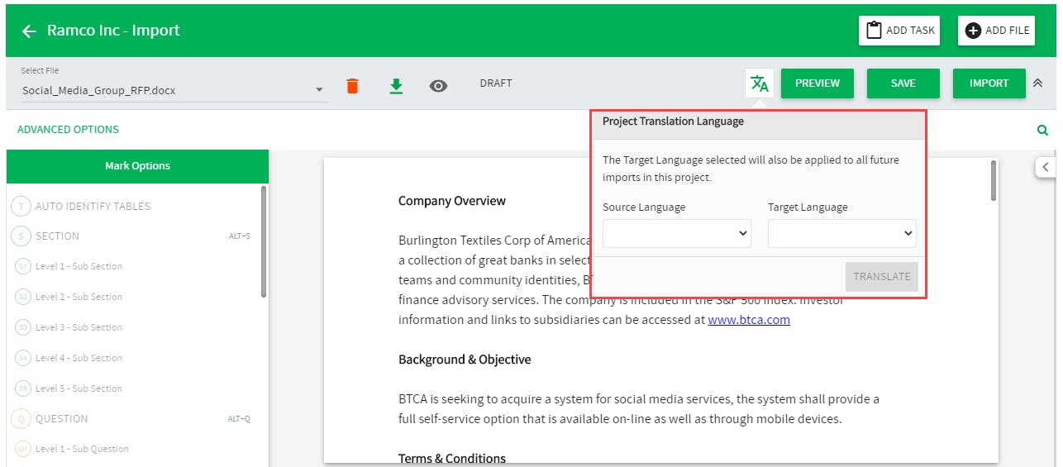Open the Source Language dropdown
The height and width of the screenshot is (467, 1063).
pyautogui.click(x=676, y=234)
